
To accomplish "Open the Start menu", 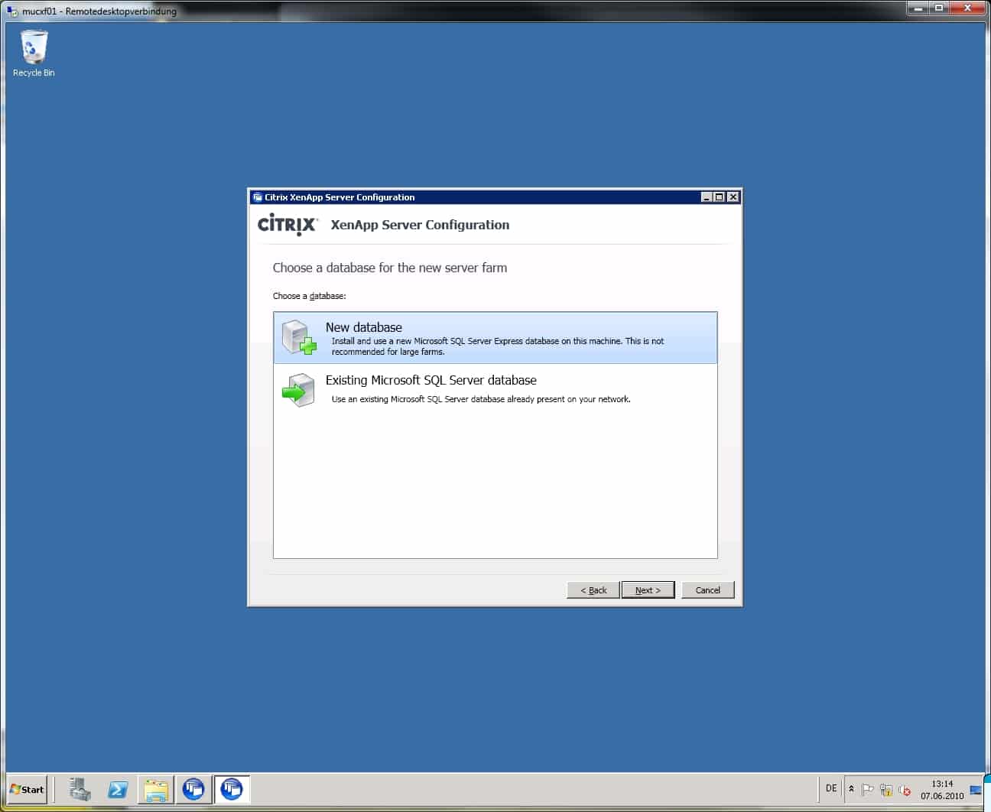I will coord(28,790).
